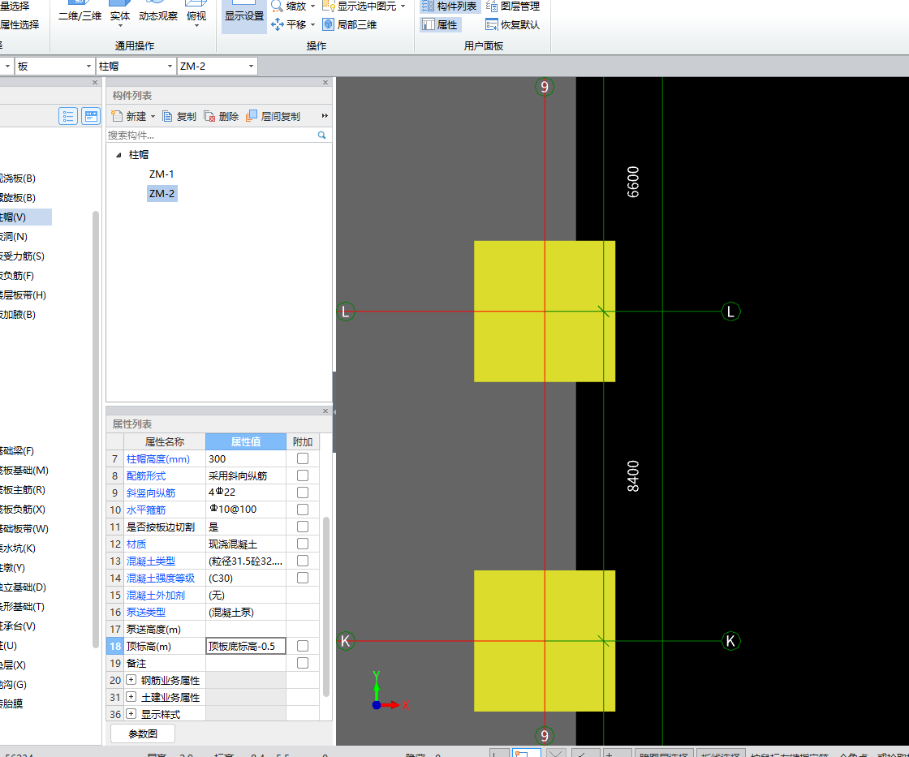The width and height of the screenshot is (909, 757).
Task: Tick the 混凝土强度等级 attach checkbox
Action: coord(303,578)
